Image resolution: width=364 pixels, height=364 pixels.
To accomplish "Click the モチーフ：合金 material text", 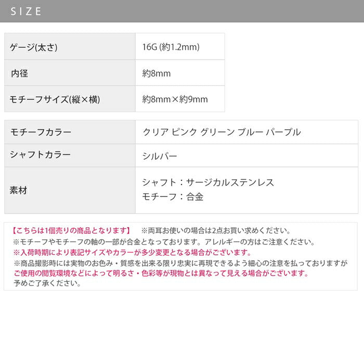I will tap(173, 197).
